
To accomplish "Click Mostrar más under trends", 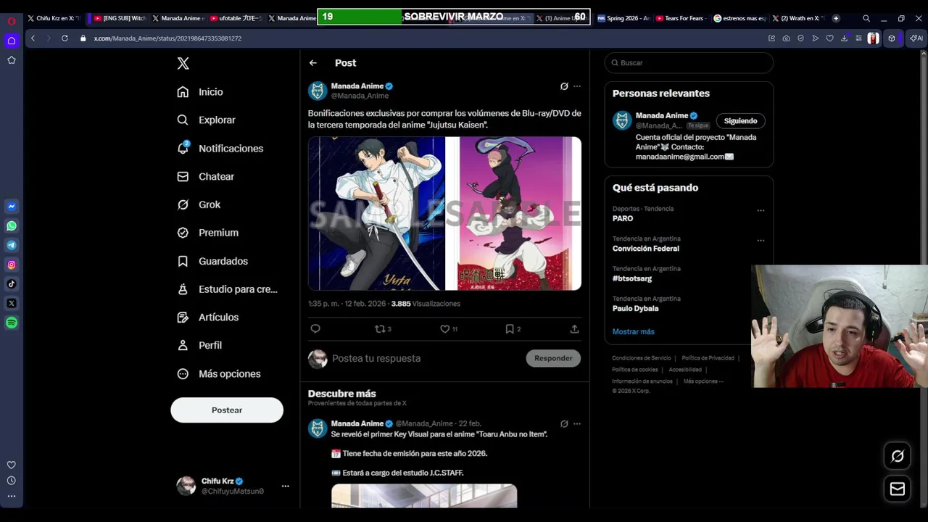I will [x=633, y=331].
